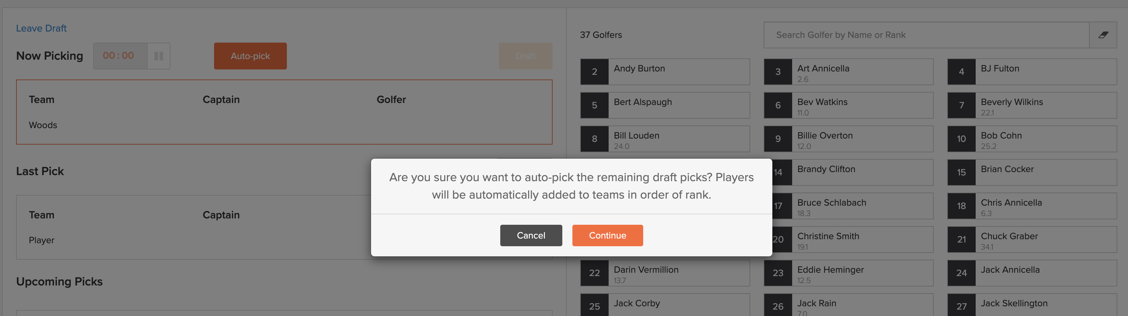Click the disabled Draft button
This screenshot has width=1128, height=316.
[x=525, y=56]
